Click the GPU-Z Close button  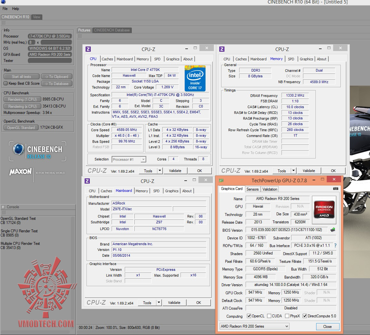coord(327,327)
